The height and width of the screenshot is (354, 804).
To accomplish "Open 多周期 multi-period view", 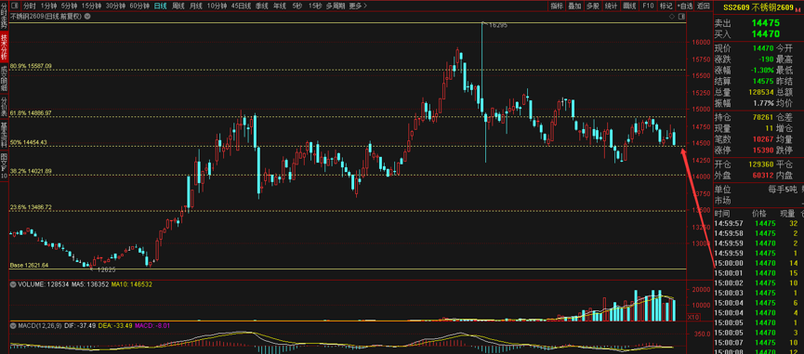I will [336, 6].
